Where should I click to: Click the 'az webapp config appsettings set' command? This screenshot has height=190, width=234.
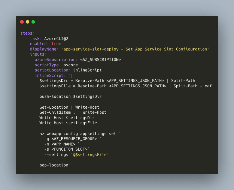tap(78, 134)
